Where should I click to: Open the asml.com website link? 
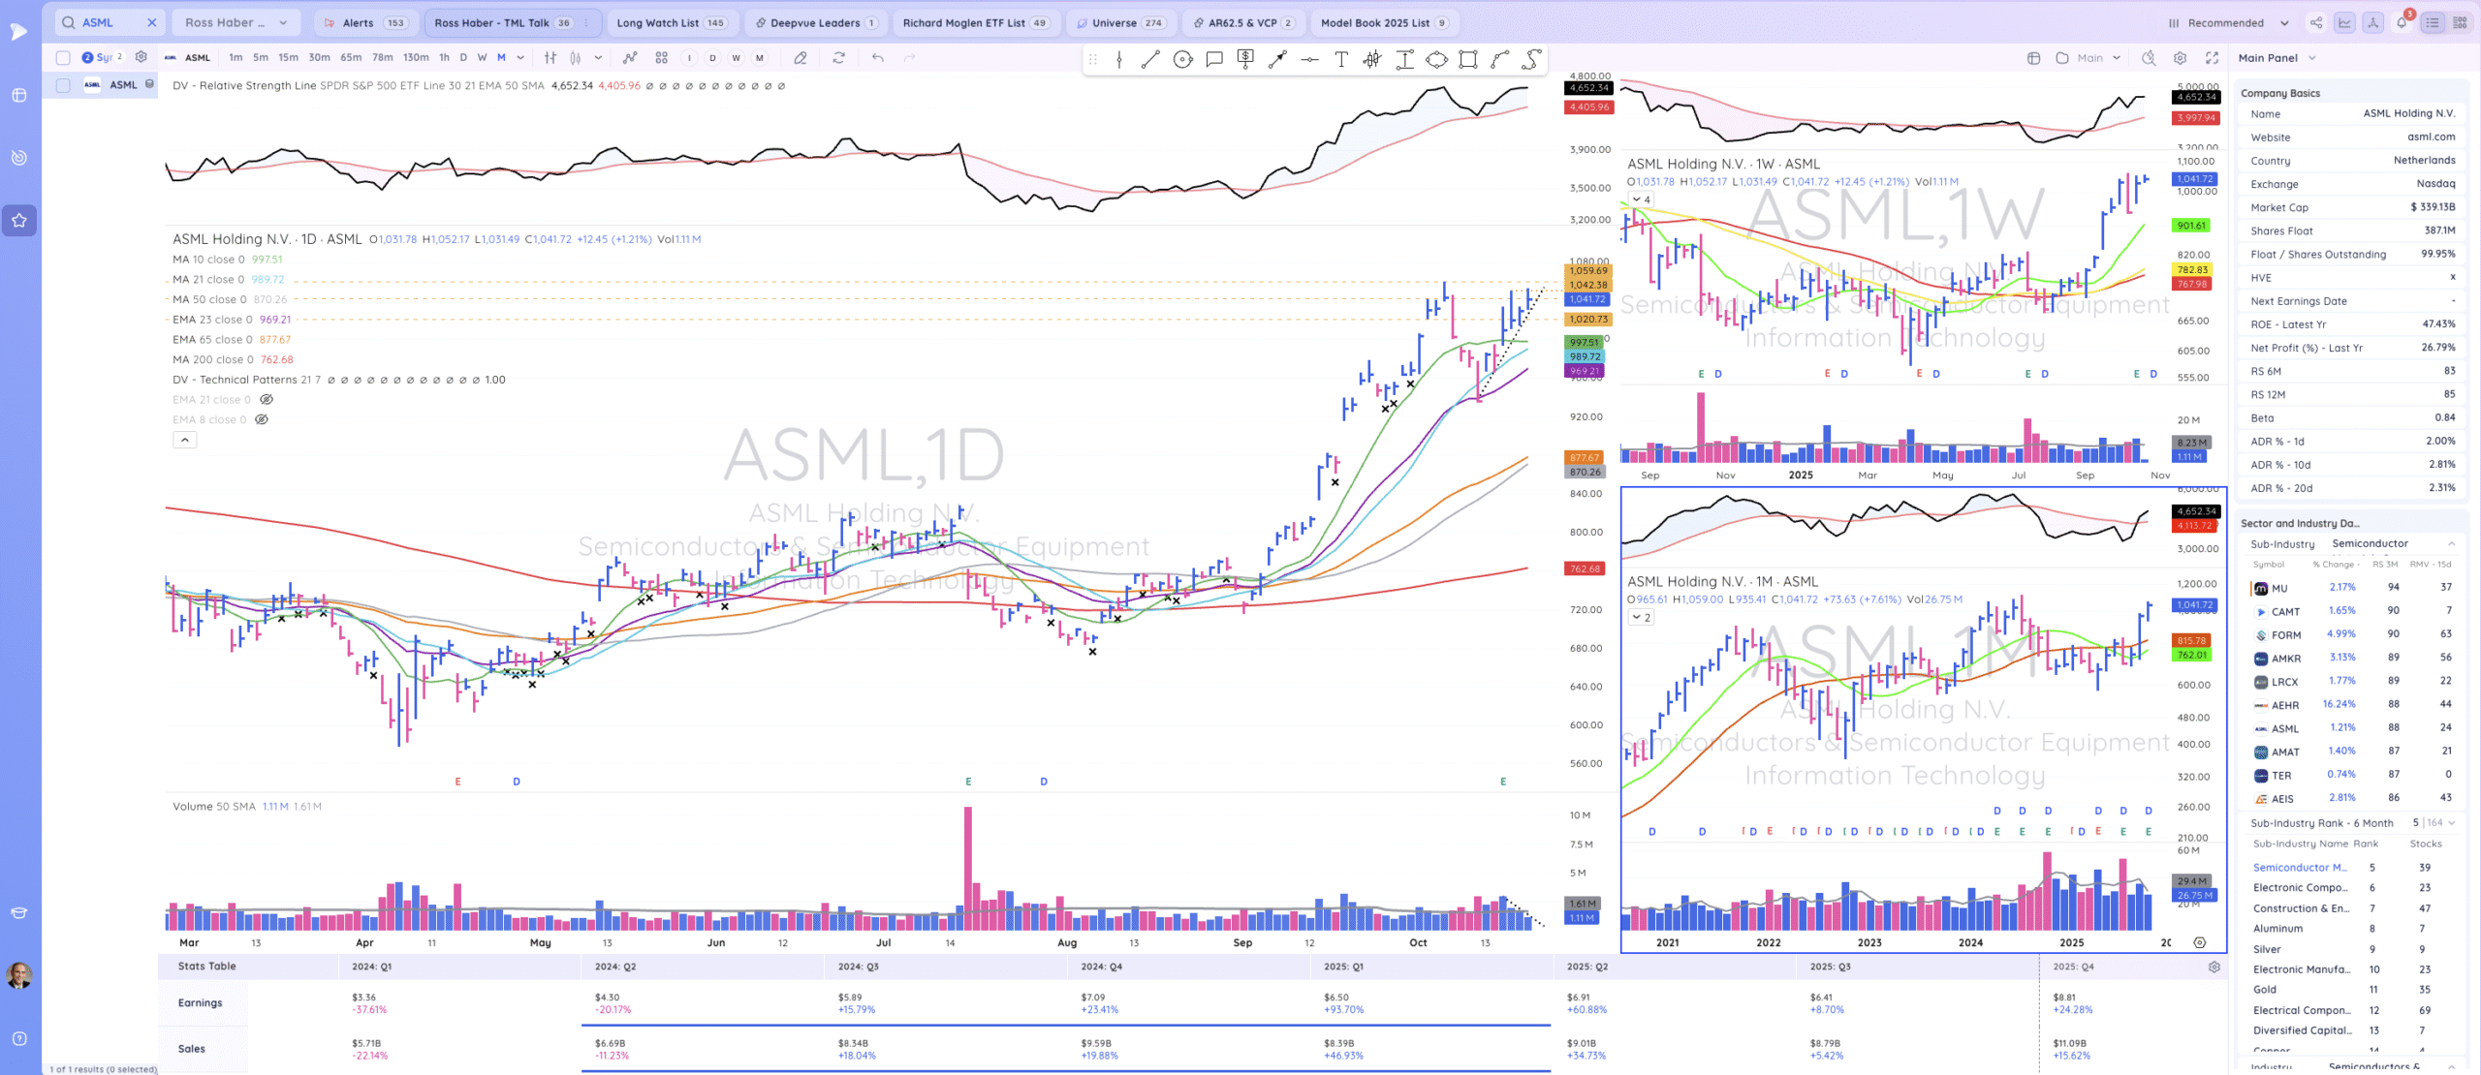pyautogui.click(x=2432, y=138)
